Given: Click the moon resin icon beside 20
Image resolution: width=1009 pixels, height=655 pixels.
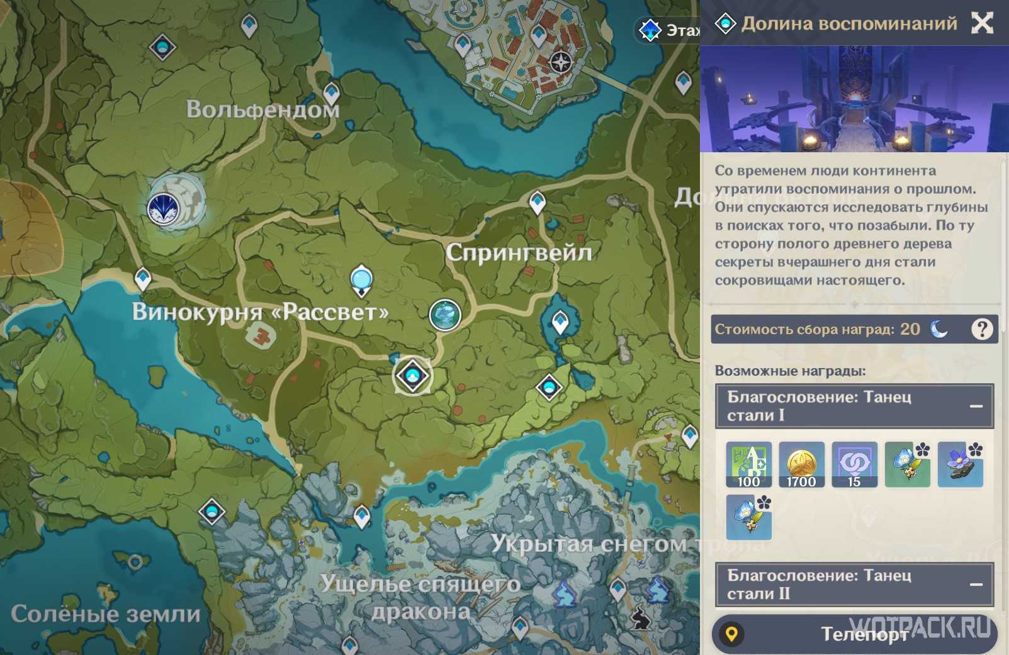Looking at the screenshot, I should point(939,328).
